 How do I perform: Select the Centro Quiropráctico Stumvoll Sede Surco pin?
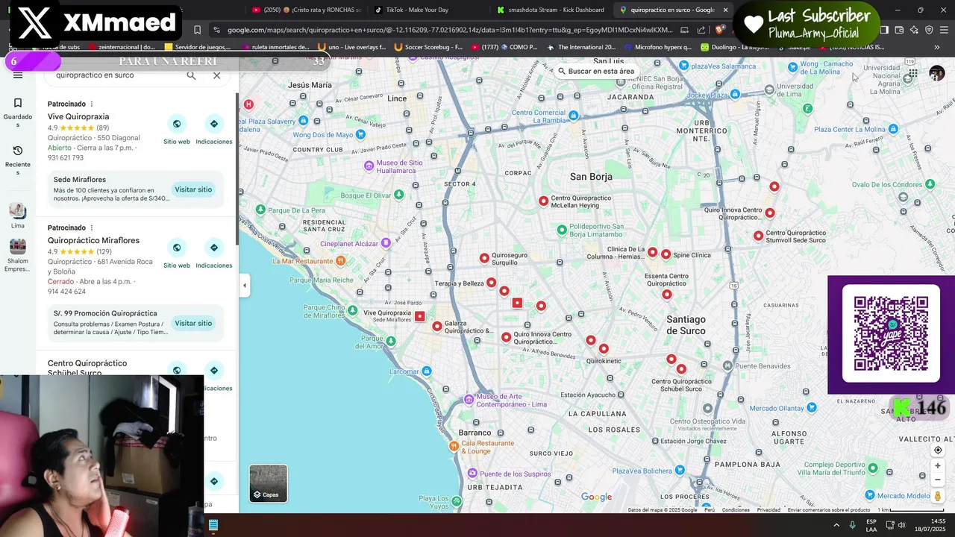(x=758, y=236)
